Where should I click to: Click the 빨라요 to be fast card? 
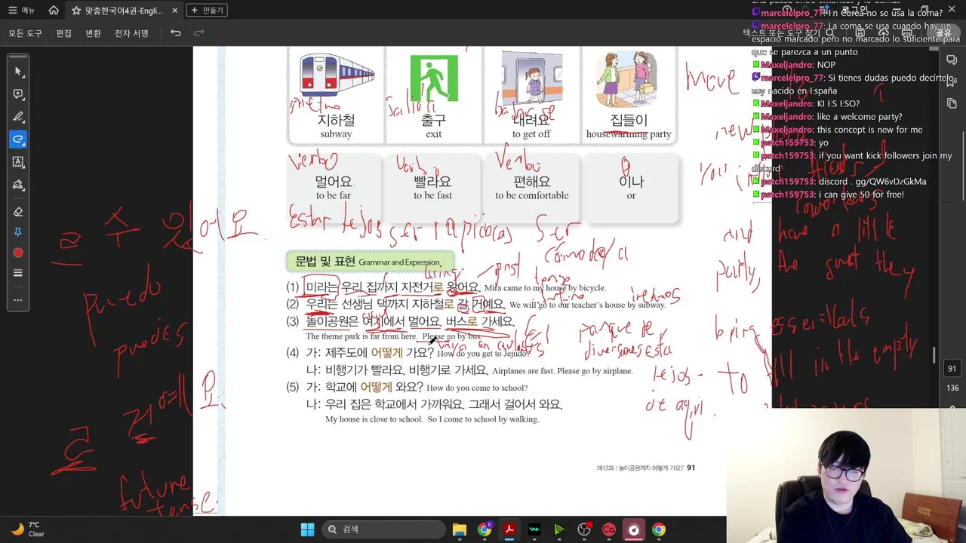pyautogui.click(x=432, y=188)
